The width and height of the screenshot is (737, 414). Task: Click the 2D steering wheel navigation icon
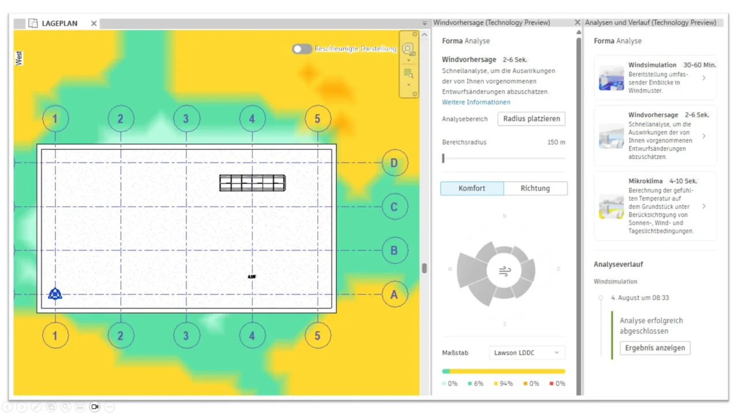(x=408, y=49)
